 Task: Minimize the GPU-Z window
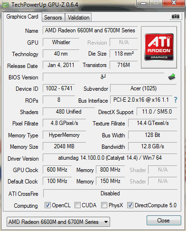[x=143, y=3]
